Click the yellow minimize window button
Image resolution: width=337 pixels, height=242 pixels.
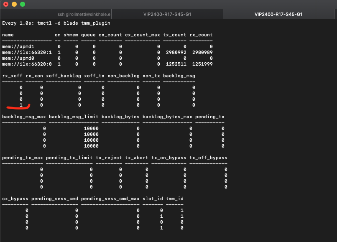14,4
